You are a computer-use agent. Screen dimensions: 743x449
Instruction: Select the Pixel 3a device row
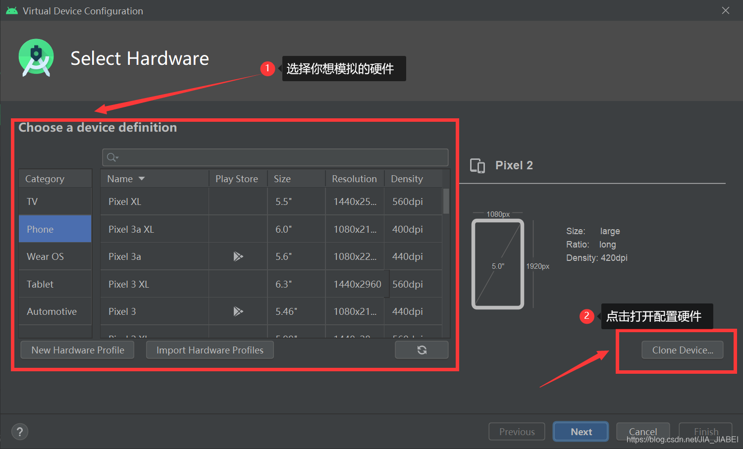[271, 256]
